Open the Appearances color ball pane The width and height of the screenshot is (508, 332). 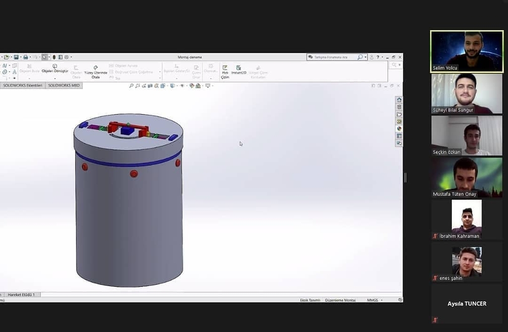399,129
